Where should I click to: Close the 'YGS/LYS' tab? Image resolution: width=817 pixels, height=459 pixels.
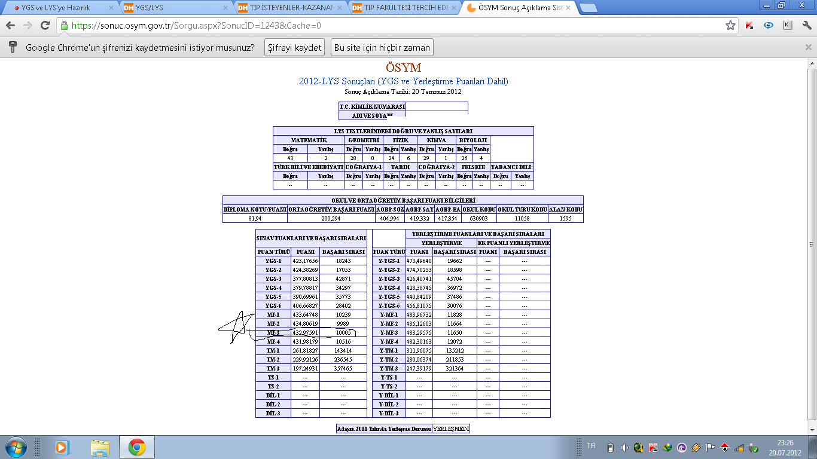pos(225,8)
